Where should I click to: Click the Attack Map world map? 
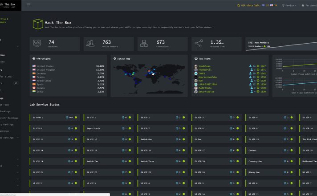click(149, 79)
